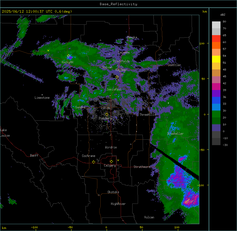Click the ThreeHills label

148,115
